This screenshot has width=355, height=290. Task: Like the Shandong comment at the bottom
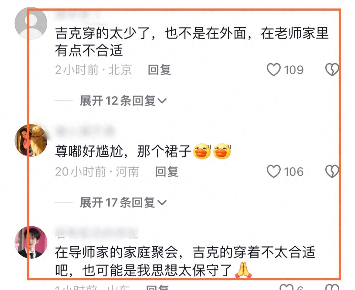click(287, 287)
